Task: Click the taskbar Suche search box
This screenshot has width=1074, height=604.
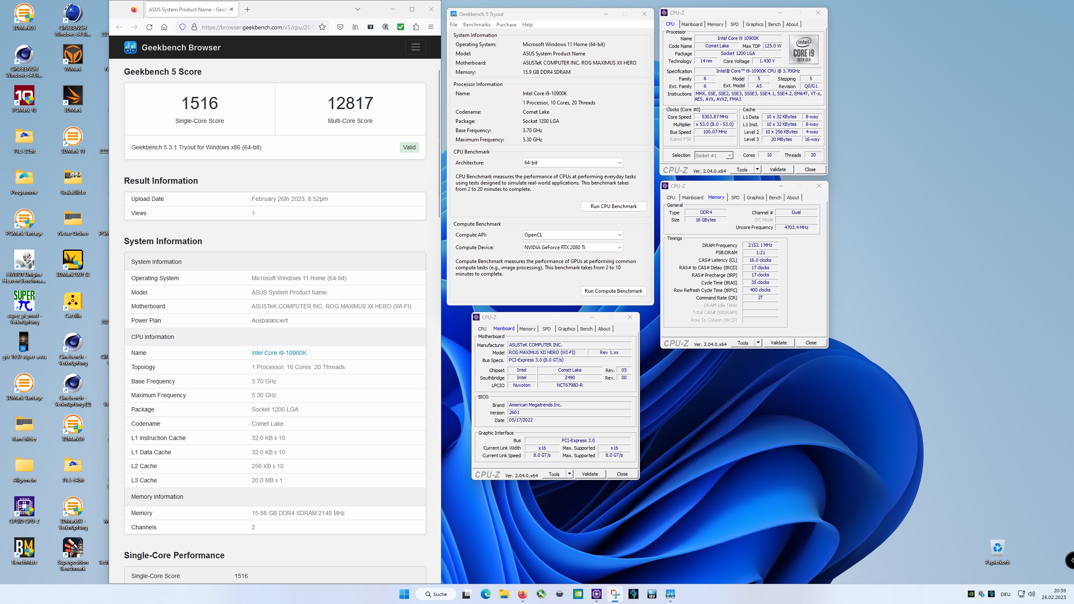Action: 436,594
